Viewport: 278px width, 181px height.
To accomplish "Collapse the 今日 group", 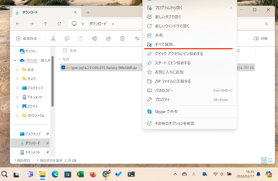I will tap(59, 59).
